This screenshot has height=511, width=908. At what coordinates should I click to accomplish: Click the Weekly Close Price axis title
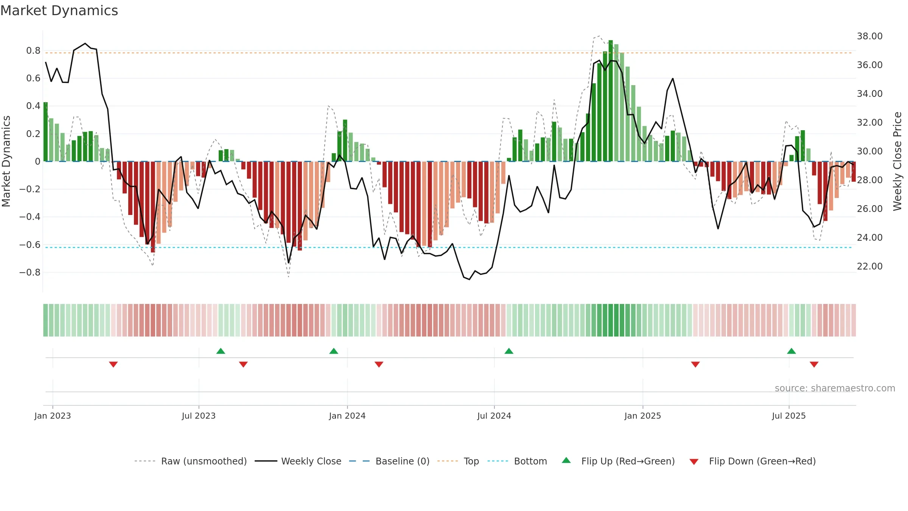tap(897, 161)
